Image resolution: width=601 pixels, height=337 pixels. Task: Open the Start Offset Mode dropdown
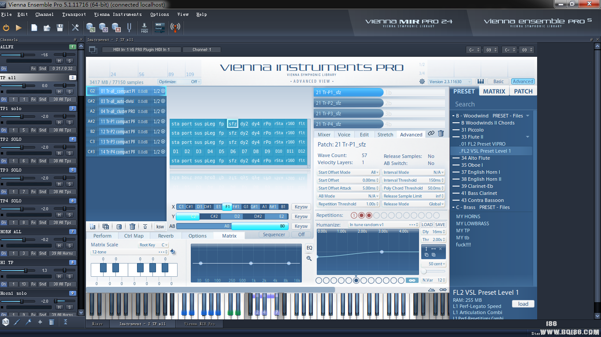(348, 172)
